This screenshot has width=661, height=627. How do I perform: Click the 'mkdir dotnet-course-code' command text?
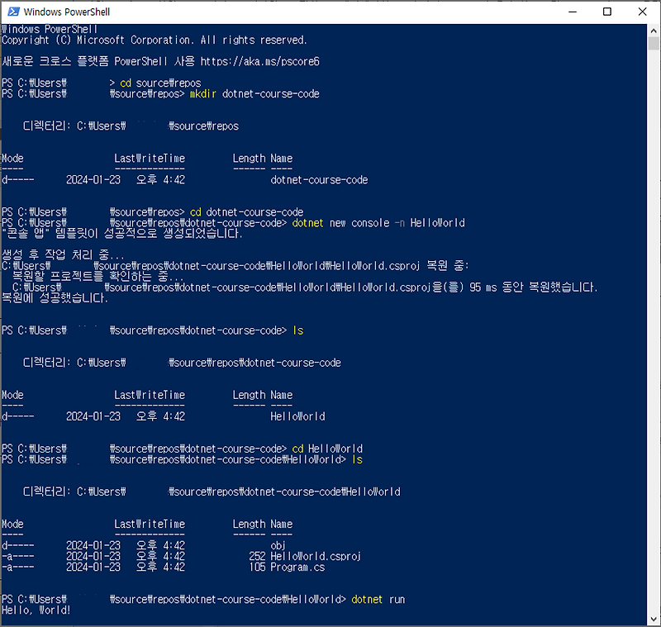pos(254,93)
